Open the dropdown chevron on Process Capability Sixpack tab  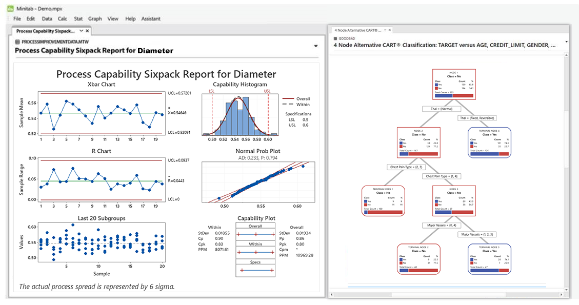click(80, 31)
